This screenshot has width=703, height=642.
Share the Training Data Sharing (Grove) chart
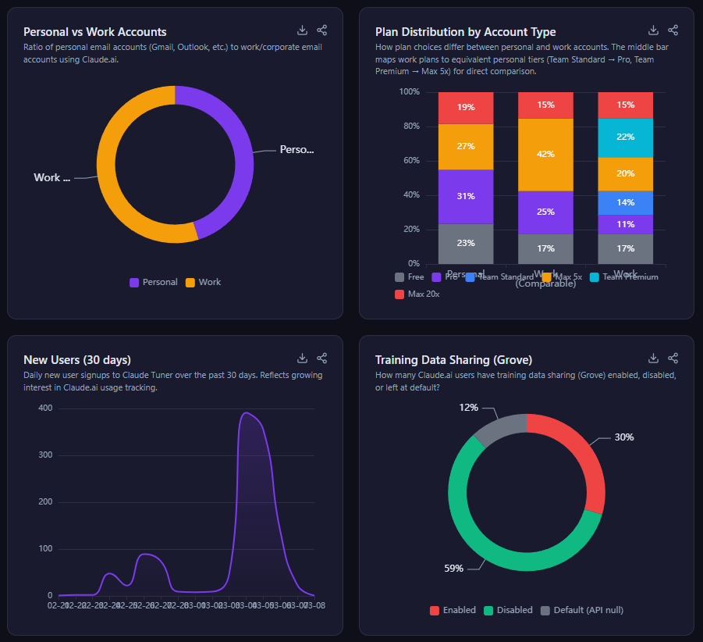[673, 358]
